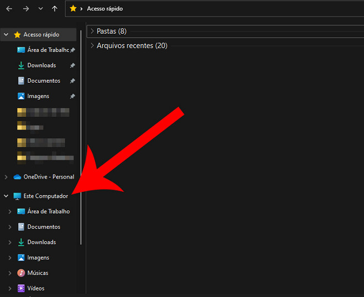The height and width of the screenshot is (297, 364).
Task: Open the Vídeos folder label
Action: [x=36, y=288]
